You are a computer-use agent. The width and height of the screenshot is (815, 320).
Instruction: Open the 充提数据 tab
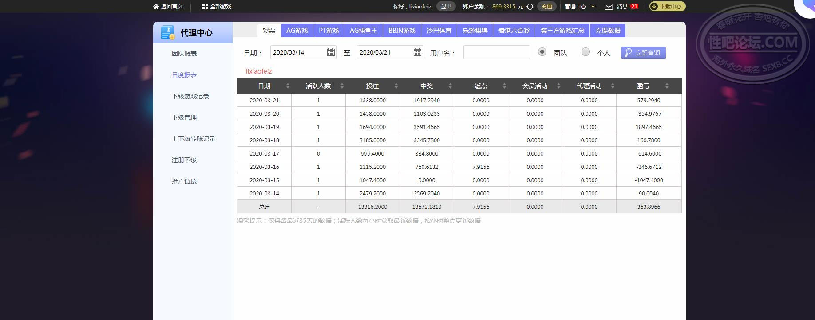tap(608, 31)
